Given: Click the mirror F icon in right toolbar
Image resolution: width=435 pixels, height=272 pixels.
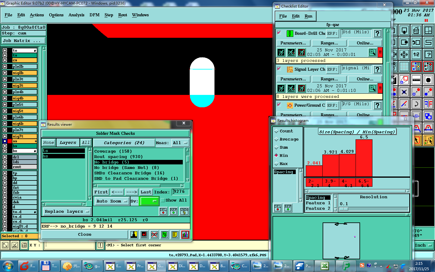Looking at the screenshot, I should coord(428,104).
